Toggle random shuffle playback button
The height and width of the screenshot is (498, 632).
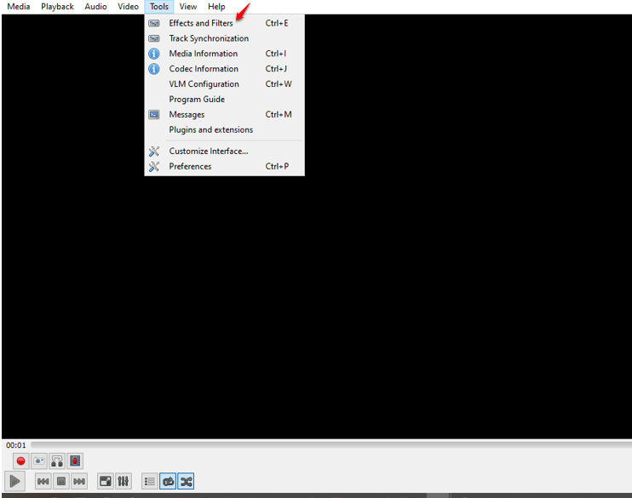[x=186, y=482]
